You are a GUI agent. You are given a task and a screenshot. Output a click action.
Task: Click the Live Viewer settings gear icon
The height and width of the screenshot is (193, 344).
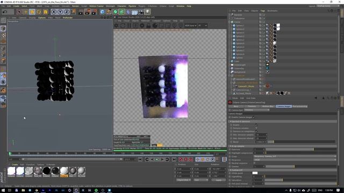[x=116, y=26]
